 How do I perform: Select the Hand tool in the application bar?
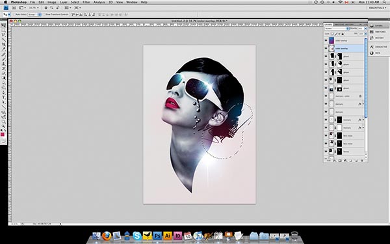pos(45,8)
